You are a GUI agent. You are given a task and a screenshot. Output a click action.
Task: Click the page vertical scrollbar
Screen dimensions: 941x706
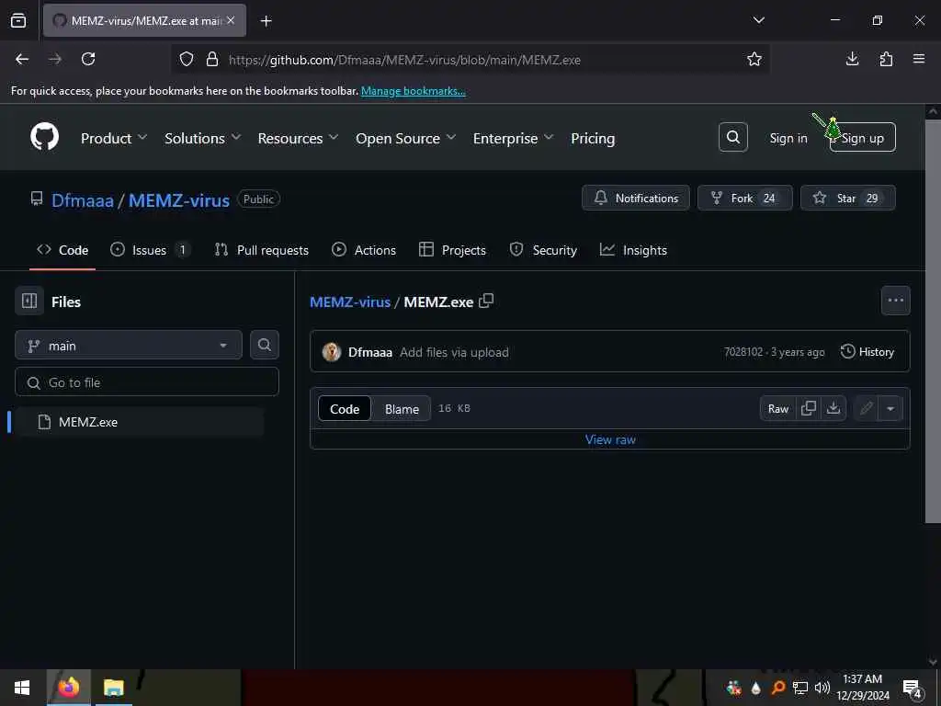point(932,321)
